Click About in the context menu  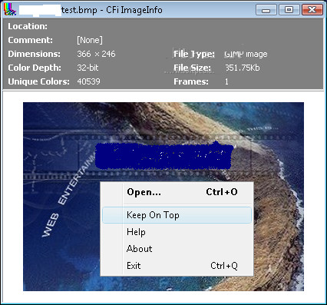point(177,249)
